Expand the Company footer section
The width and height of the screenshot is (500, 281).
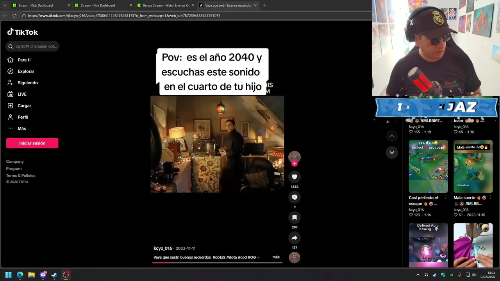click(x=15, y=162)
